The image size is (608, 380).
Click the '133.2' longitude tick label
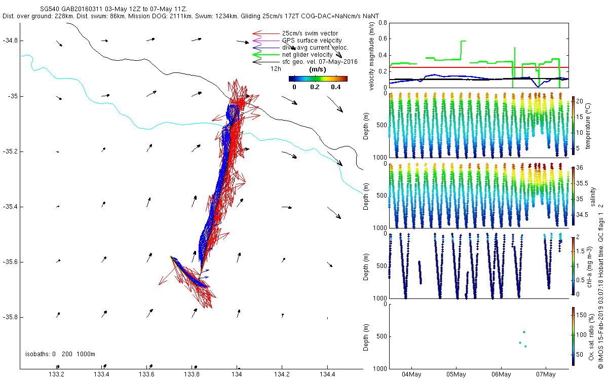point(56,374)
